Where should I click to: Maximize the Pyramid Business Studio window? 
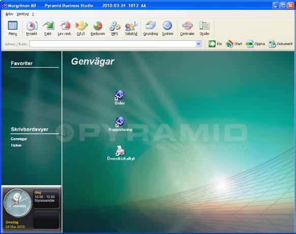tap(283, 5)
